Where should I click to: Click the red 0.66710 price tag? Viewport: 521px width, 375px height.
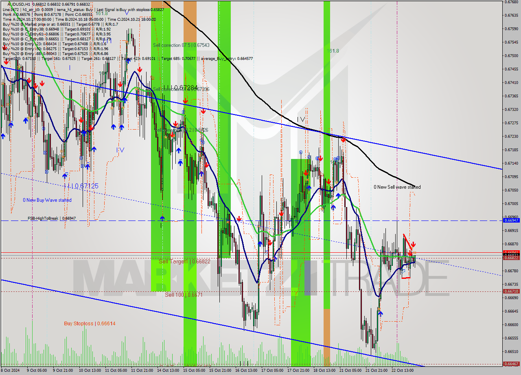coord(511,291)
